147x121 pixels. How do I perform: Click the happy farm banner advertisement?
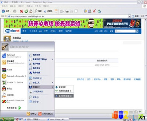[53, 23]
